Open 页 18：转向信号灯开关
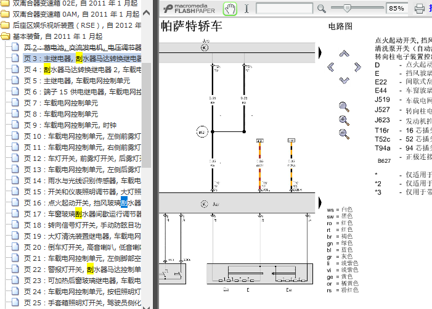432x309 pixels. click(x=83, y=225)
